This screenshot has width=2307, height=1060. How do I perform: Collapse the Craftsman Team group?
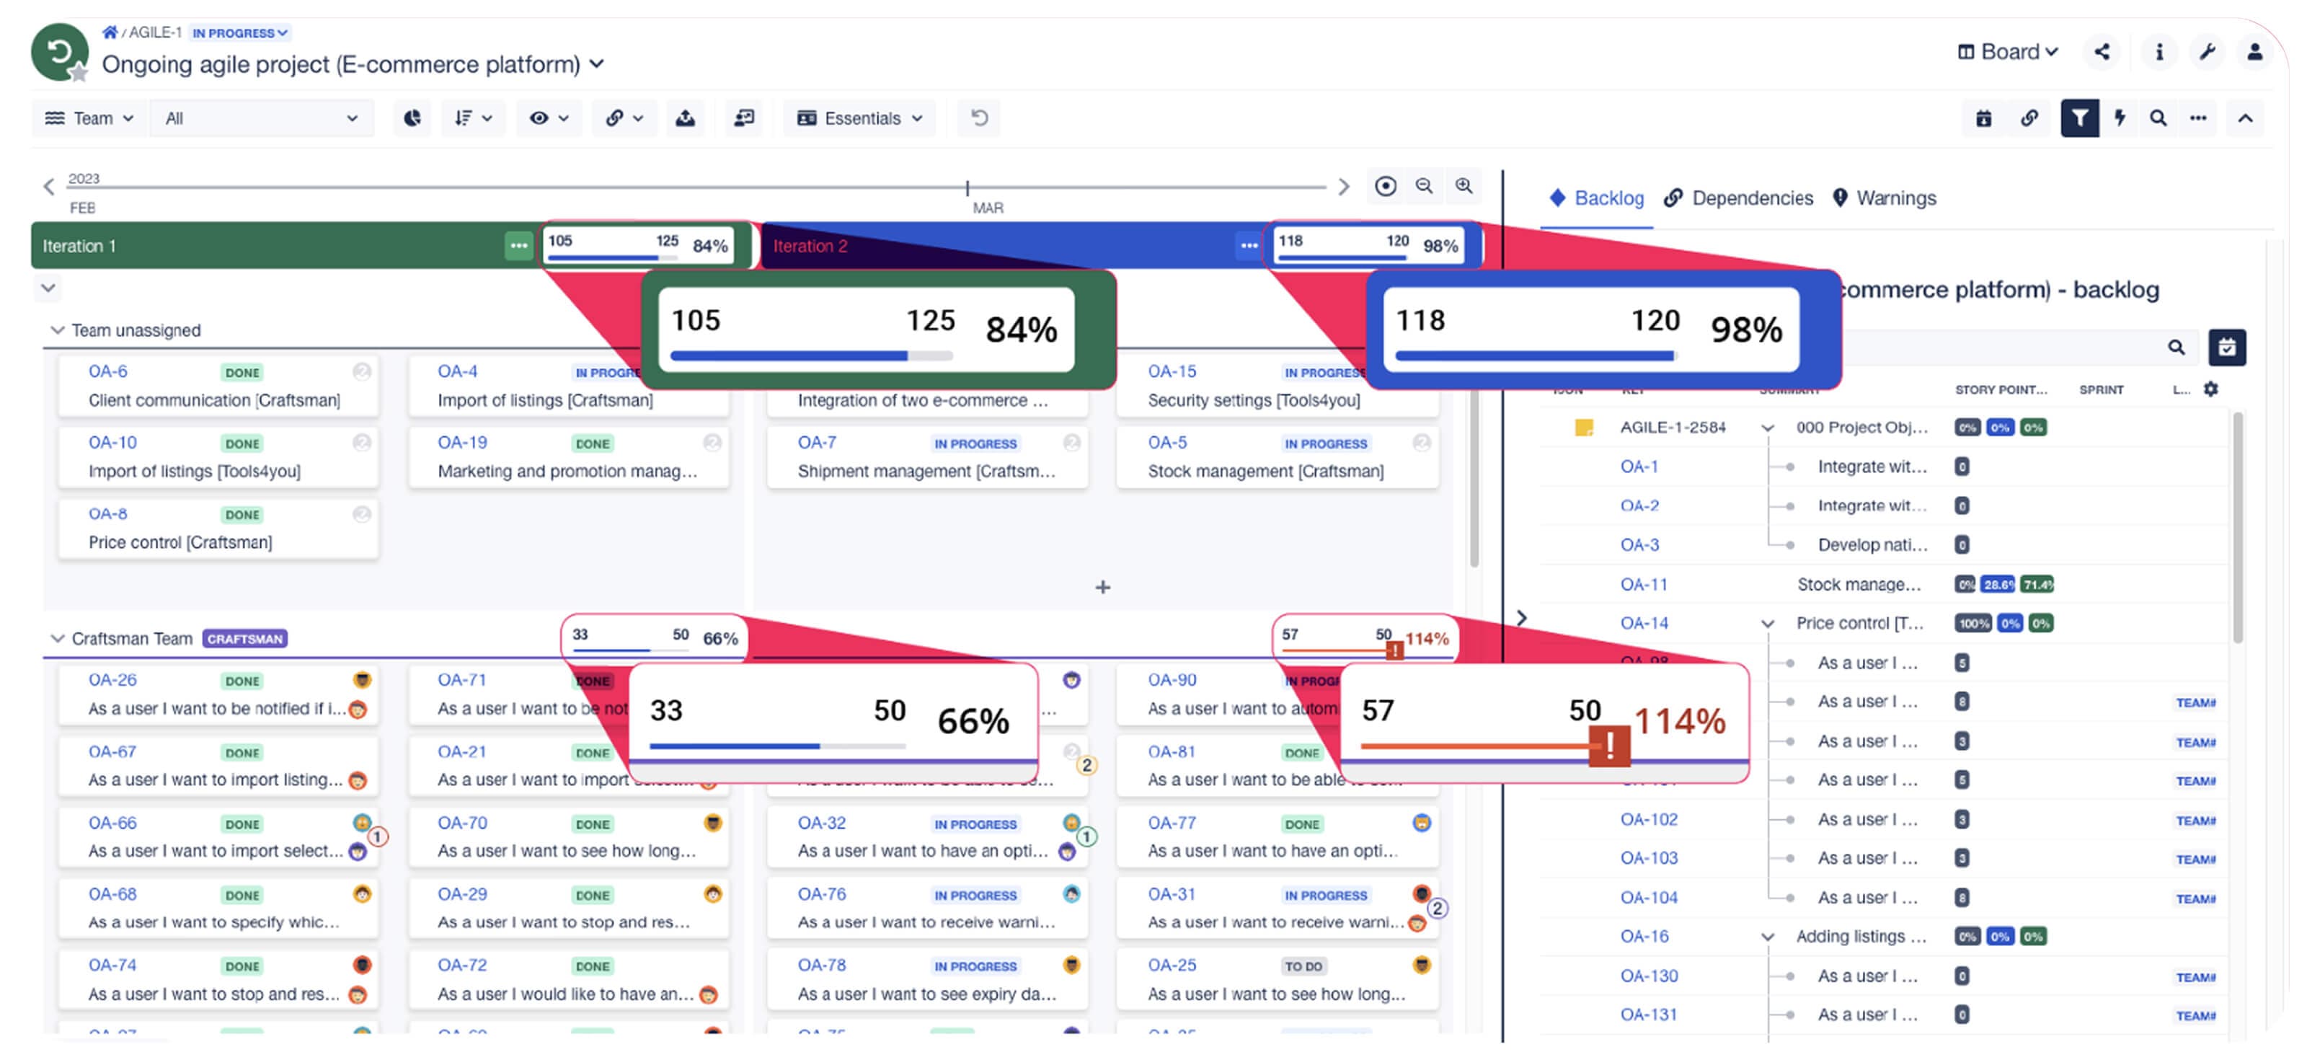click(x=58, y=639)
